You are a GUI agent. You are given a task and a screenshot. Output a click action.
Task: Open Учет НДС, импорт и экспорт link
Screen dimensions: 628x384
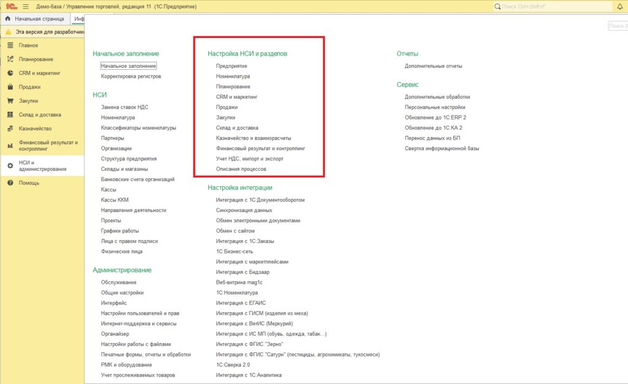coord(250,159)
